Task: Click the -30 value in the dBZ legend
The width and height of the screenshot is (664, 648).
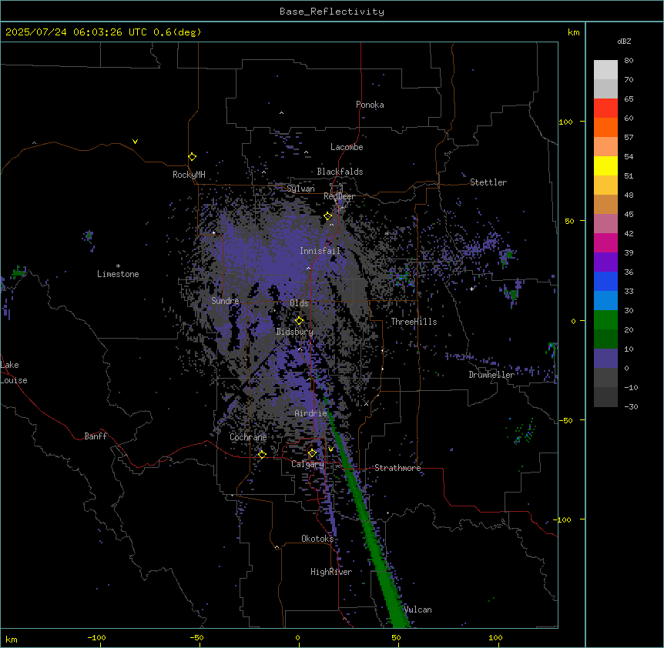Action: [631, 406]
